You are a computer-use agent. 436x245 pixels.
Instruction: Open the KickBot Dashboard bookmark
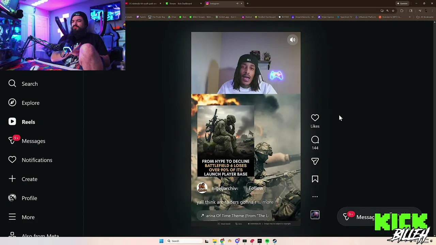265,17
